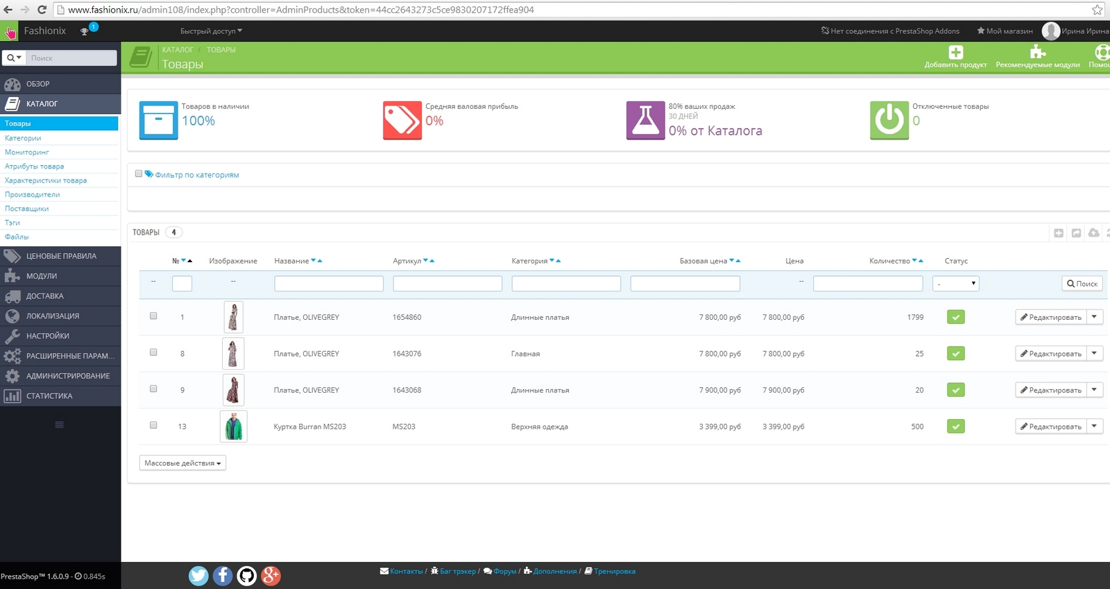Click the user avatar icon
Image resolution: width=1110 pixels, height=589 pixels.
(x=1051, y=31)
